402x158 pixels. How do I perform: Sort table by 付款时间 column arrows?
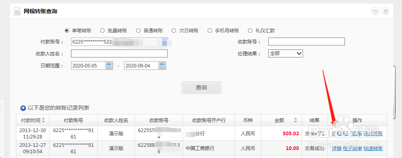[44, 120]
